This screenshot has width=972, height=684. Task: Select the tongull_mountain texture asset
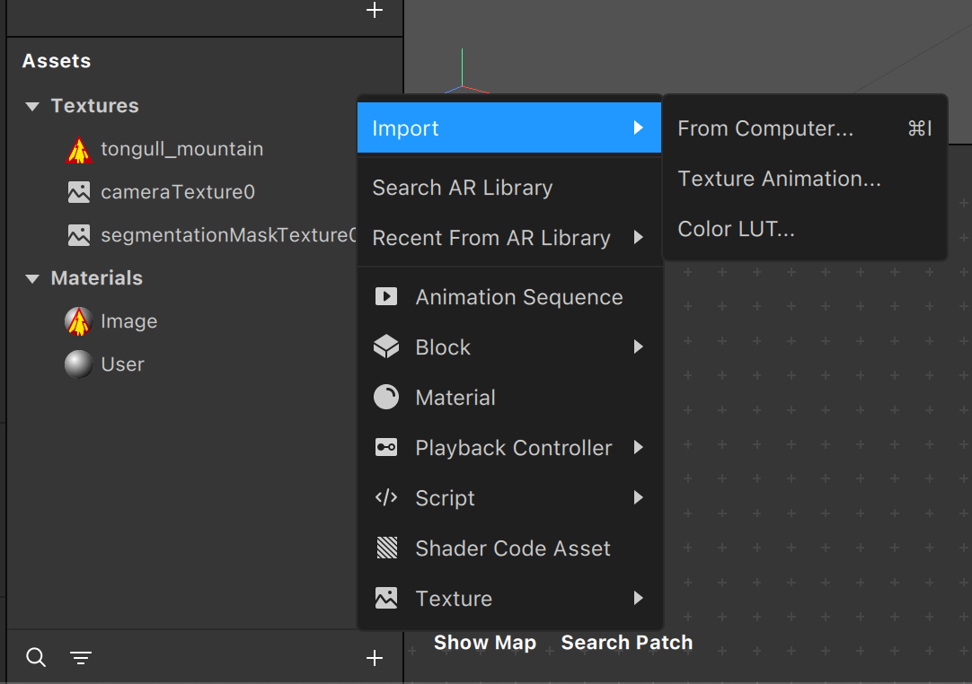[181, 149]
